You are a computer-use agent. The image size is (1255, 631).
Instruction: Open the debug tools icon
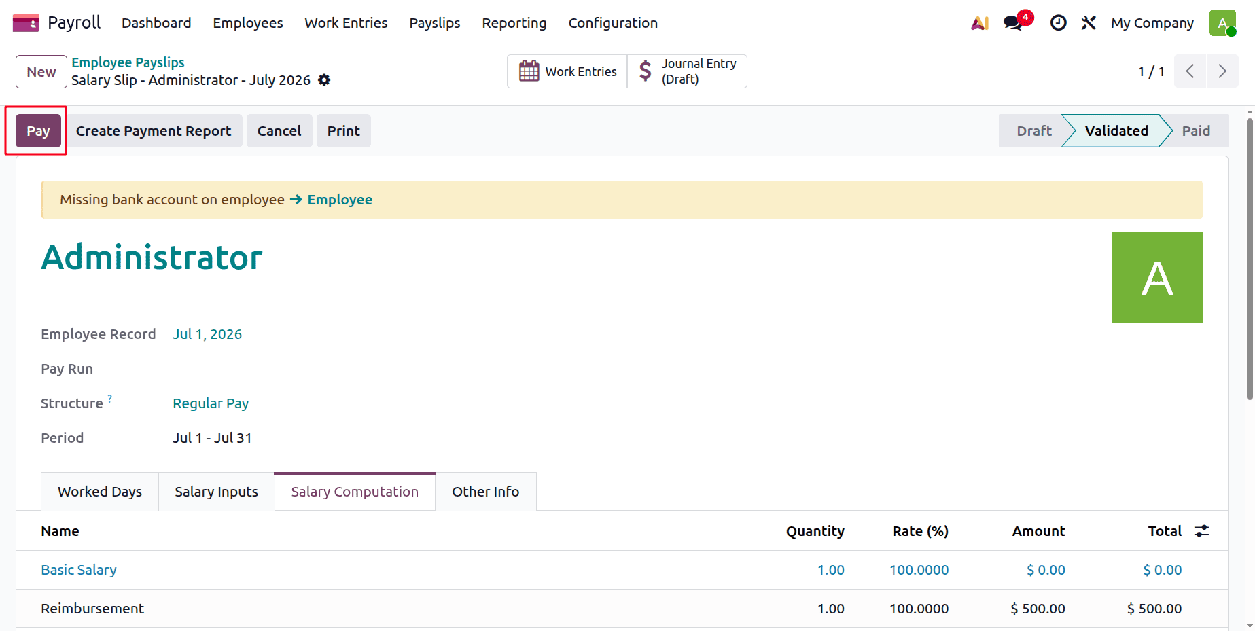click(x=1089, y=23)
